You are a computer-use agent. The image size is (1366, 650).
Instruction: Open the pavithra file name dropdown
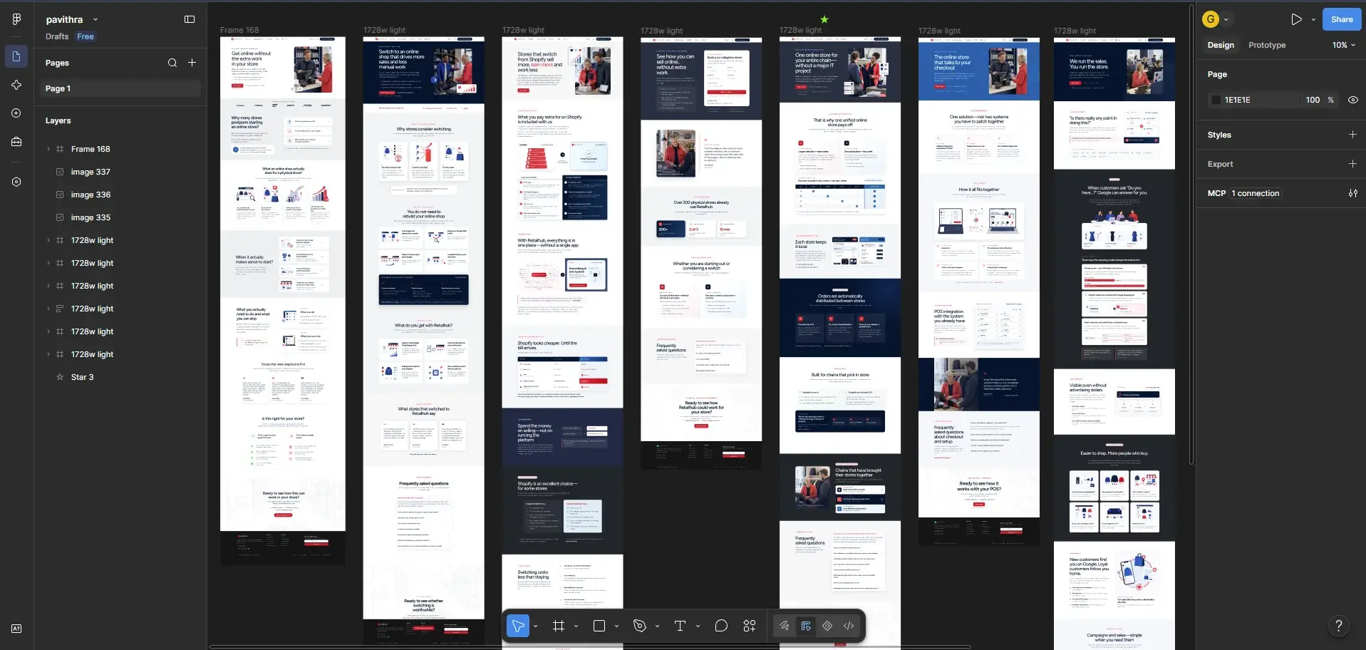tap(95, 19)
